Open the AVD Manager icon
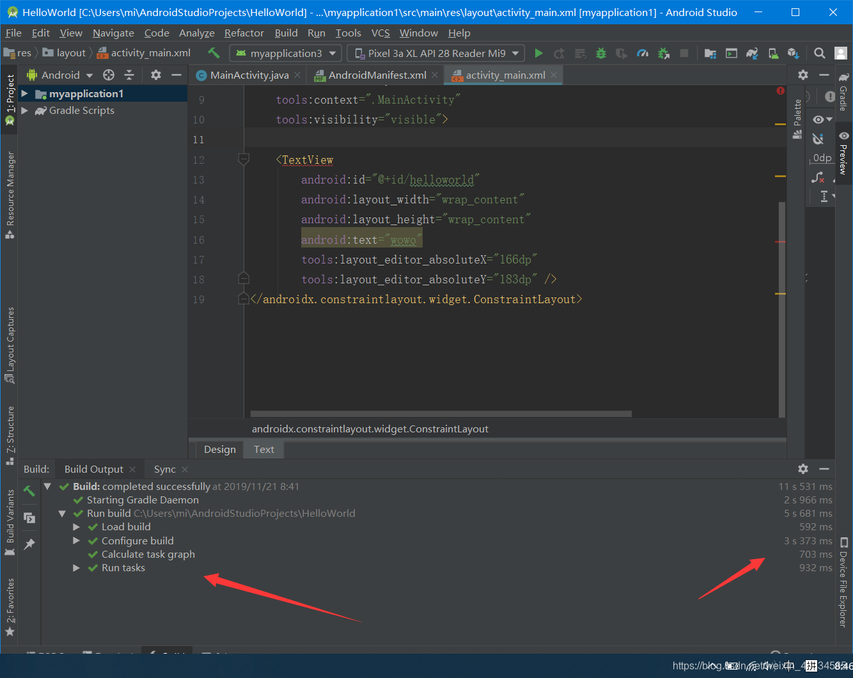 point(773,53)
